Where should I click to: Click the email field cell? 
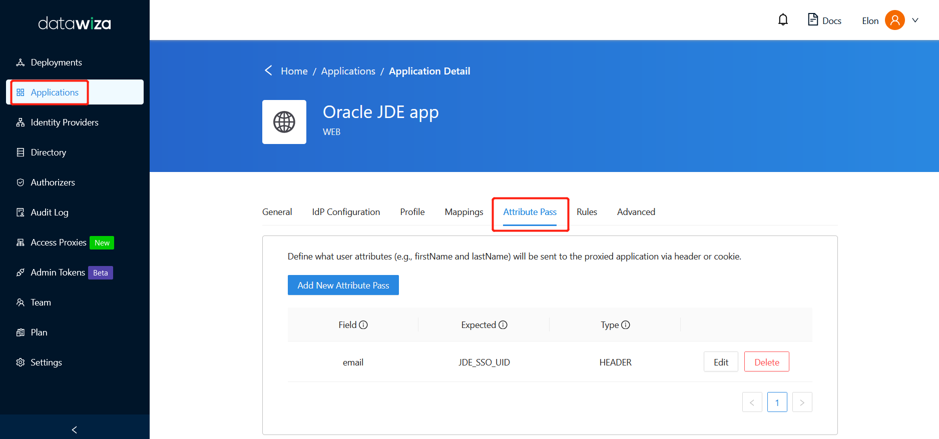point(353,362)
